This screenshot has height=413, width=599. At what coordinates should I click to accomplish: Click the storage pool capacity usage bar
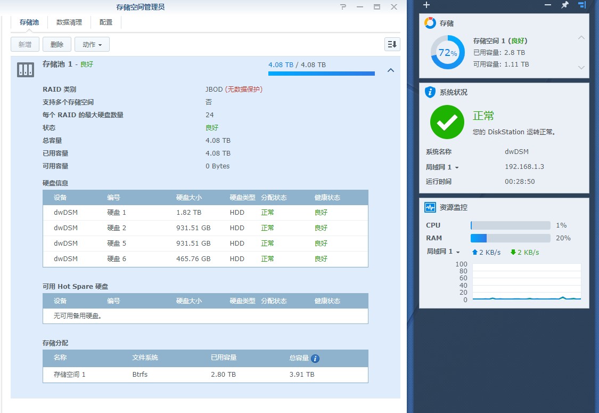(321, 74)
